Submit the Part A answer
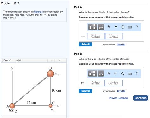This screenshot has height=118, width=150. pos(85,44)
